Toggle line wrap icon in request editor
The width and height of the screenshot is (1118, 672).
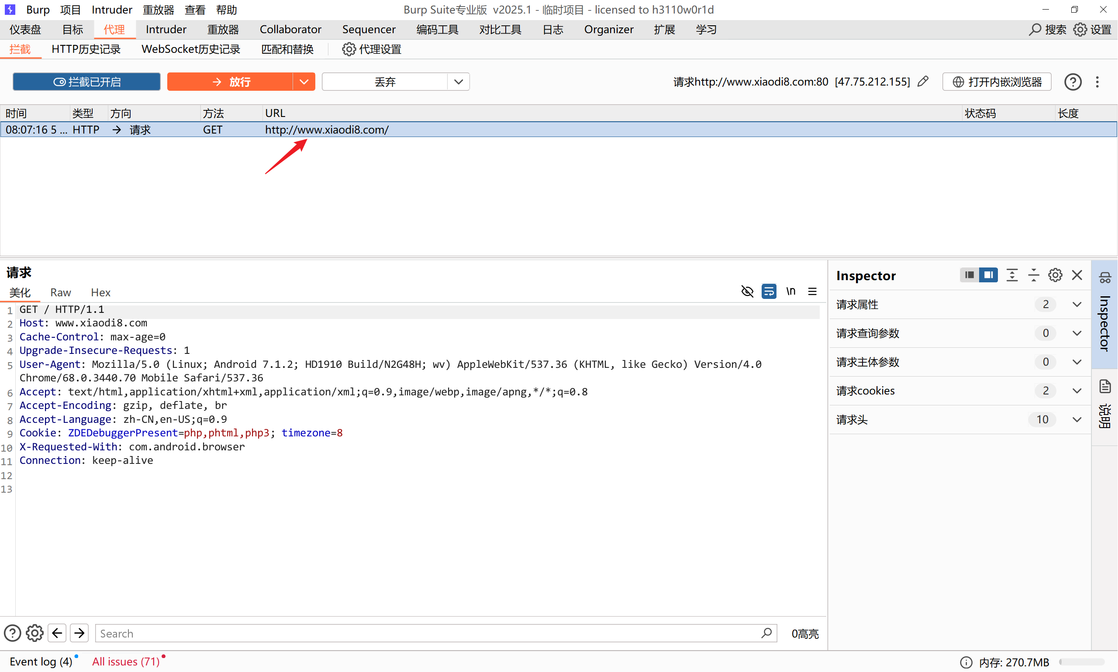(769, 291)
